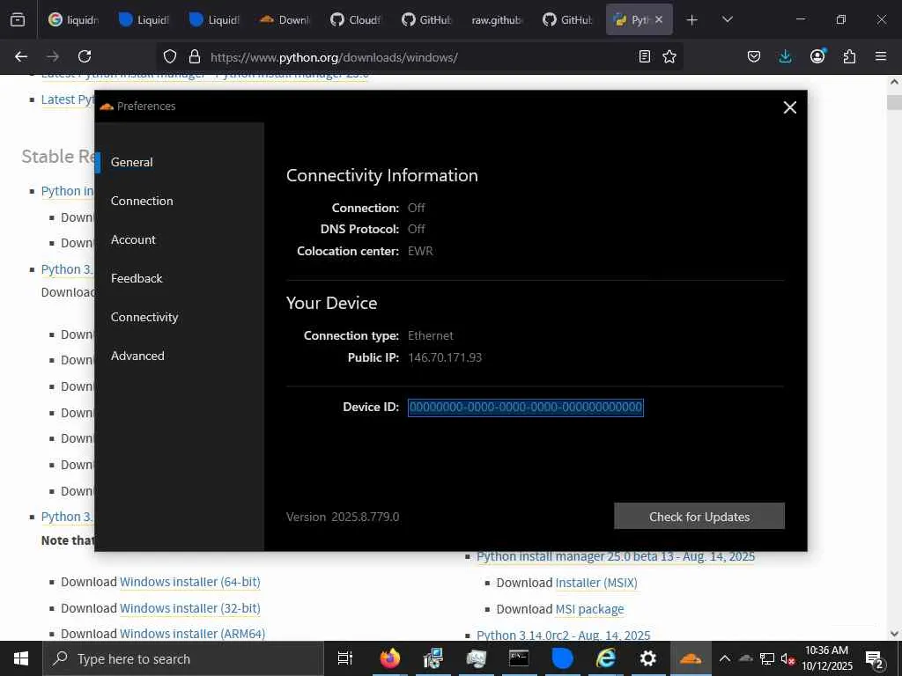The width and height of the screenshot is (902, 676).
Task: Open Python 3.14.0rc2 release link
Action: coord(563,636)
